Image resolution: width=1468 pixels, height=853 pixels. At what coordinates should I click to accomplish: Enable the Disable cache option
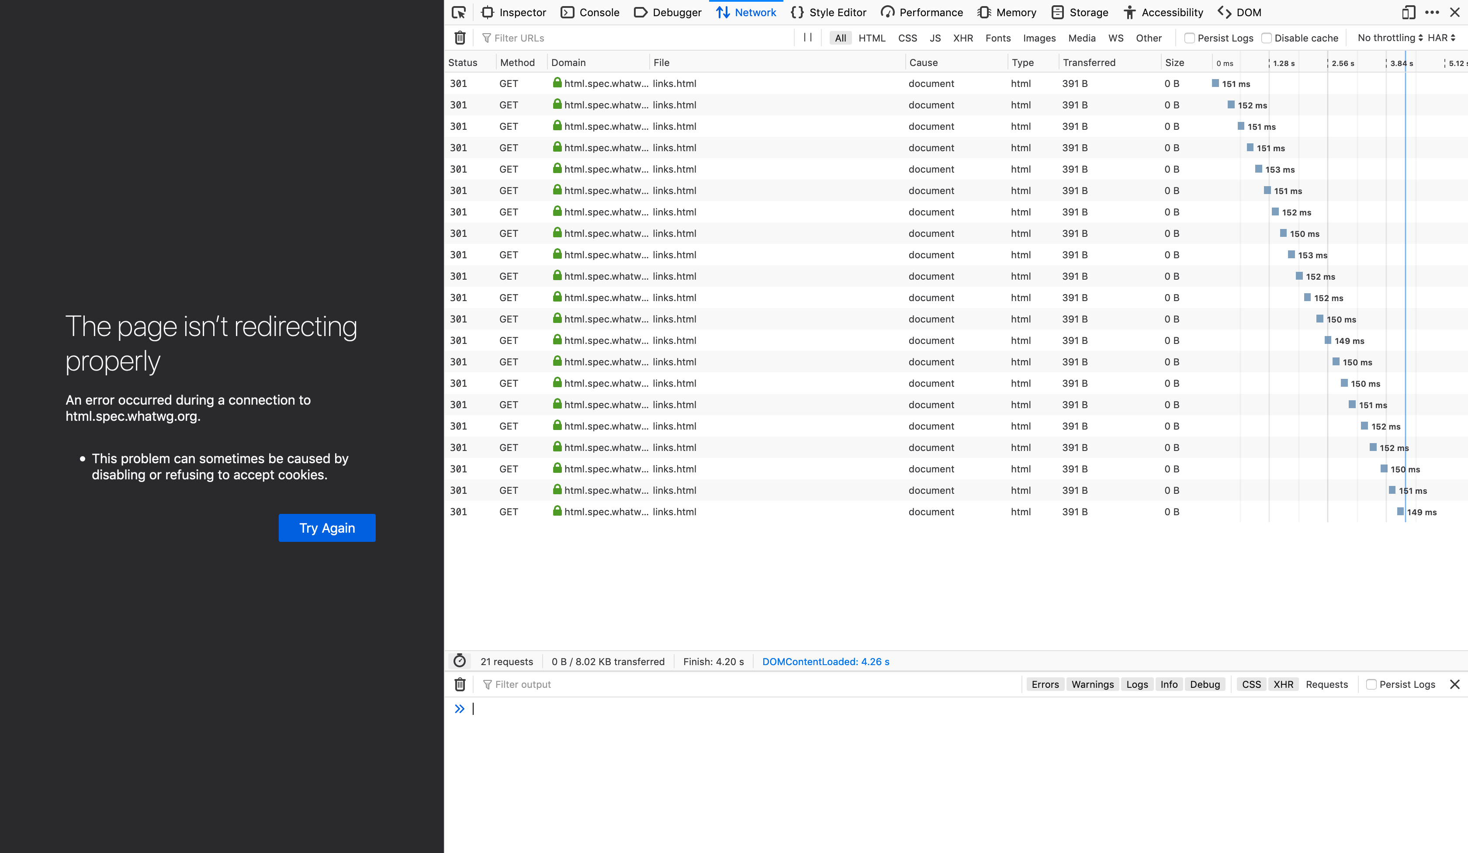tap(1267, 37)
